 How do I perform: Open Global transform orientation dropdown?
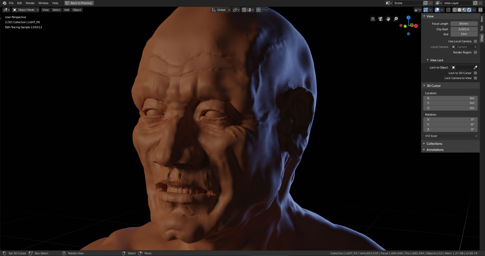[221, 10]
